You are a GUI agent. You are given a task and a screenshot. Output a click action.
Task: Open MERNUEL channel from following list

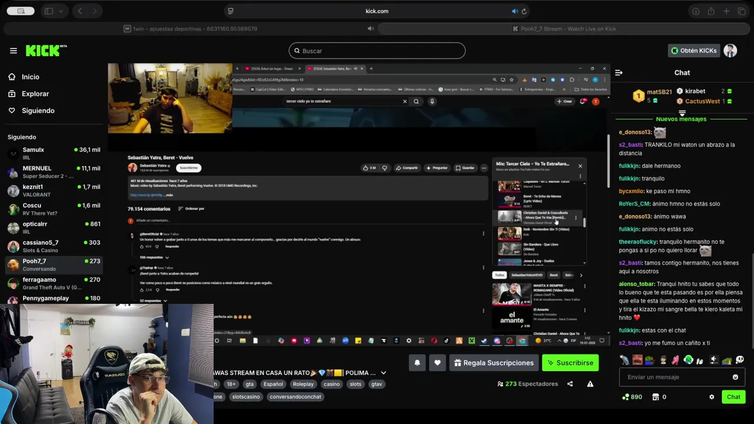(x=54, y=172)
